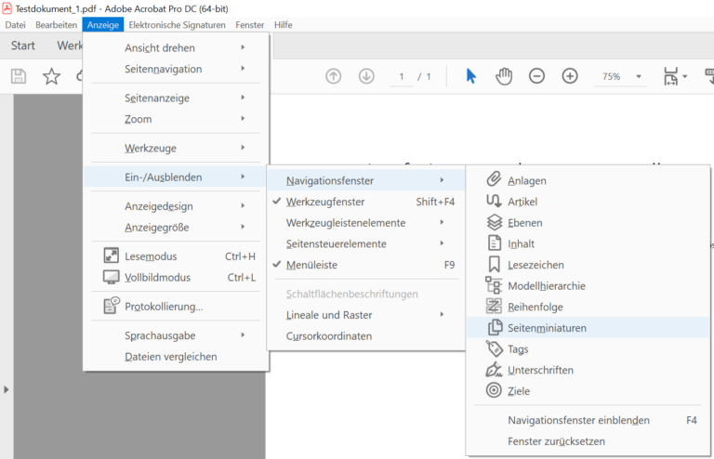Click the Ebenen layers icon
The height and width of the screenshot is (459, 714).
click(x=494, y=222)
